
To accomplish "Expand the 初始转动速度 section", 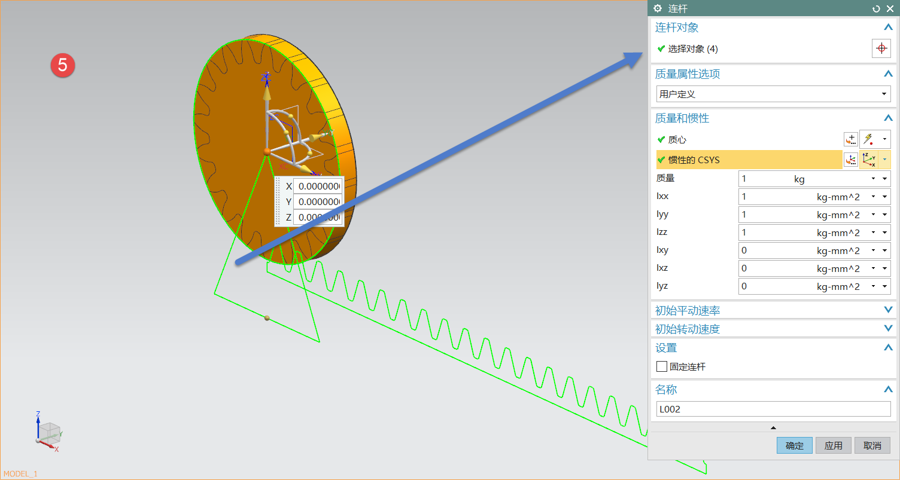I will 888,329.
